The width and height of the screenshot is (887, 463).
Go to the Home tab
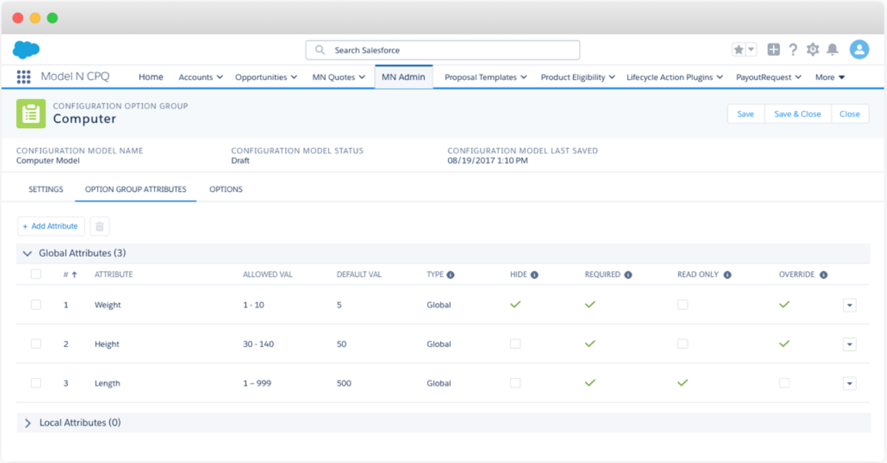click(151, 77)
